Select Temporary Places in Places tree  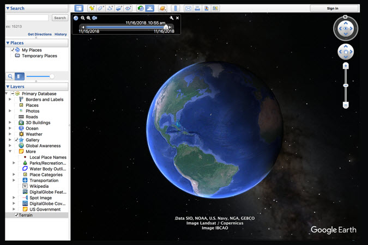tap(39, 56)
